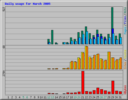This screenshot has width=128, height=100.
Task: Click day 7 label on the x-axis
Action: tap(31, 97)
